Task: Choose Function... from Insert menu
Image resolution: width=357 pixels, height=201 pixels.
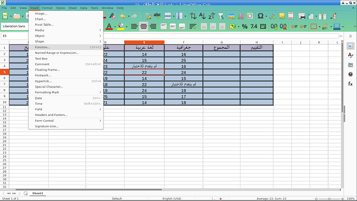Action: pyautogui.click(x=66, y=47)
